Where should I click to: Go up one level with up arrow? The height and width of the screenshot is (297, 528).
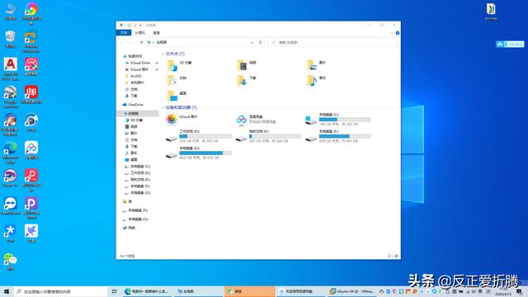pos(141,42)
